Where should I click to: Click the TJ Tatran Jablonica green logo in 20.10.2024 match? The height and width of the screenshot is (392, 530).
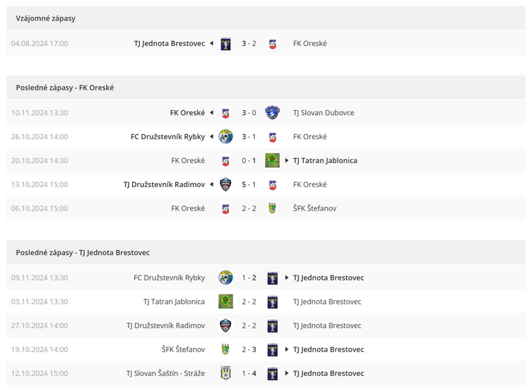(272, 160)
